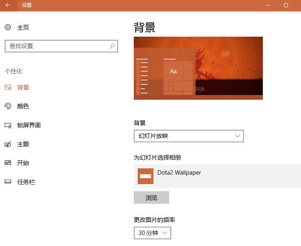Open 任务栏 settings page
Screen dimensions: 301x246
click(x=26, y=182)
